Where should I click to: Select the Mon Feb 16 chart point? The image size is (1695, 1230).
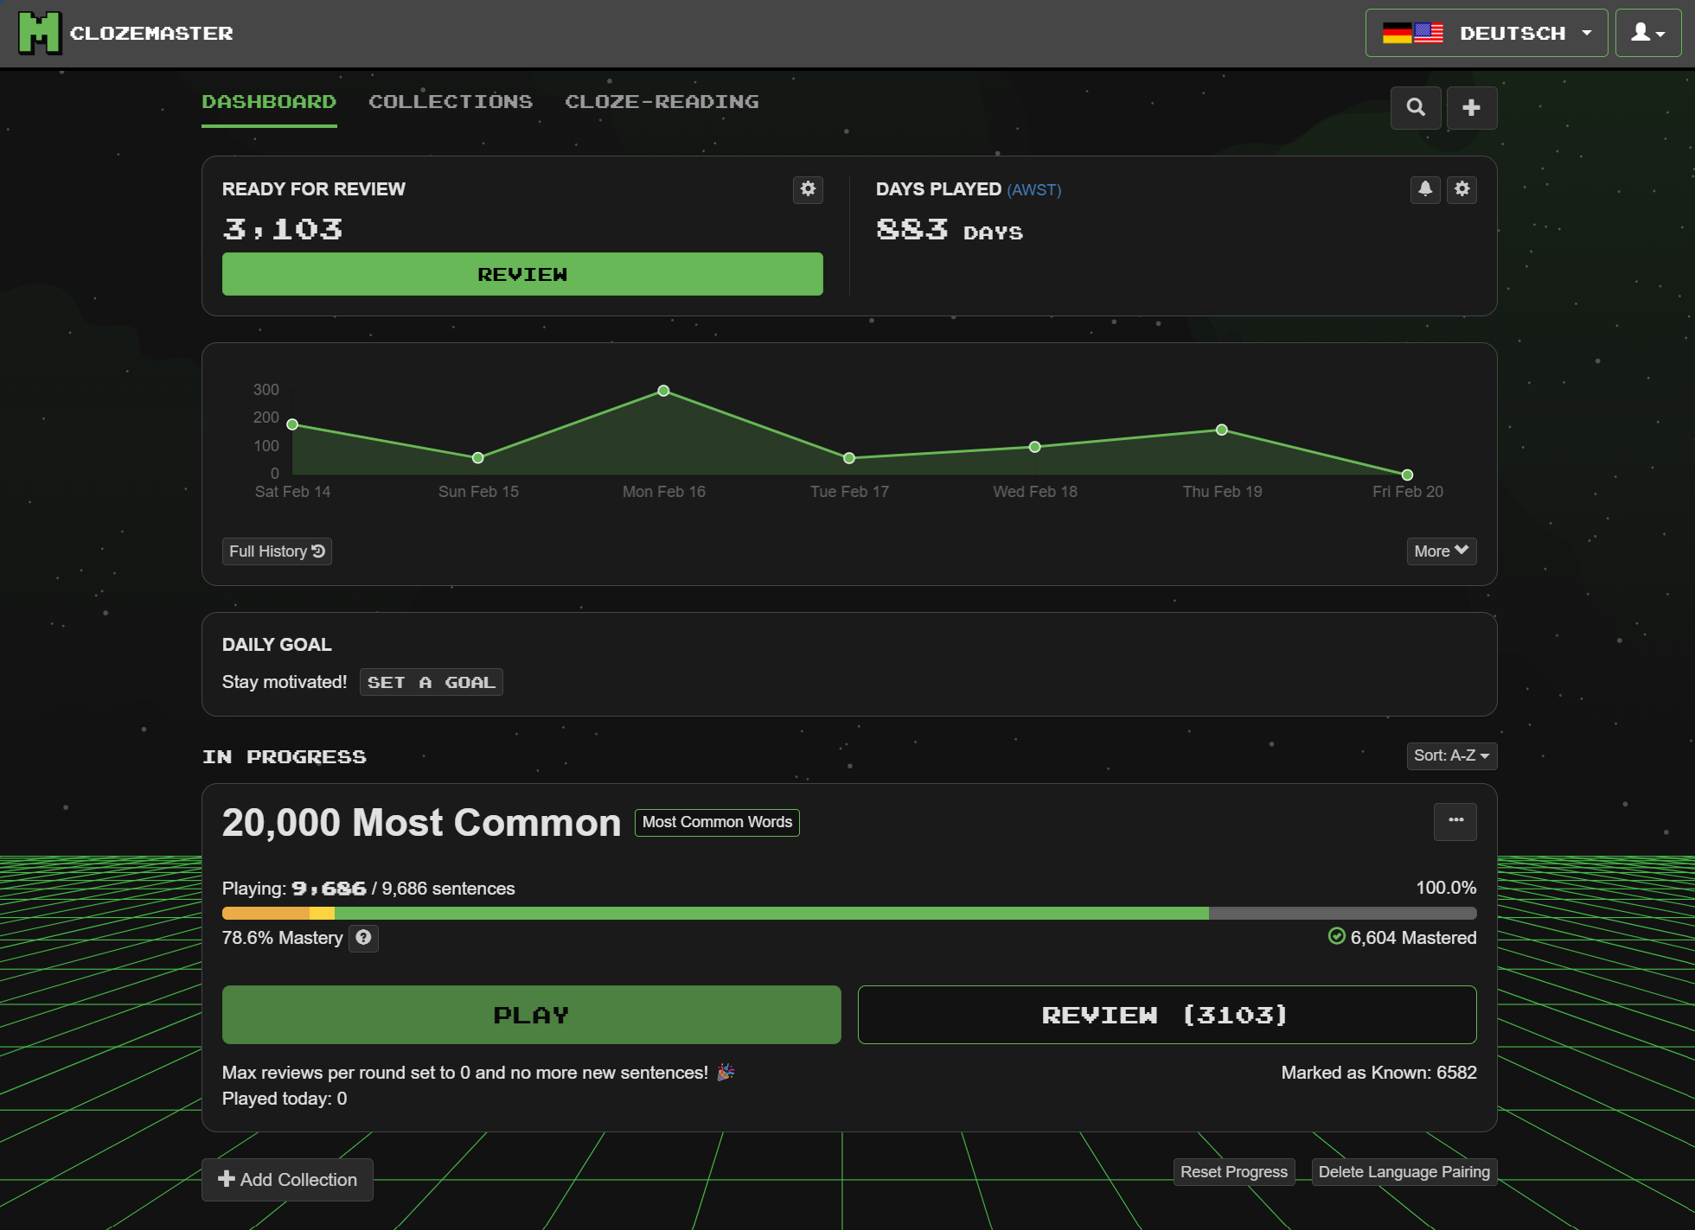[x=663, y=391]
